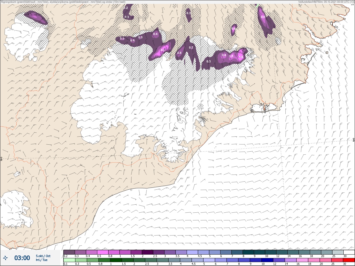Click the pinwheel wind icon beside the time
The height and width of the screenshot is (266, 355).
[x=5, y=258]
